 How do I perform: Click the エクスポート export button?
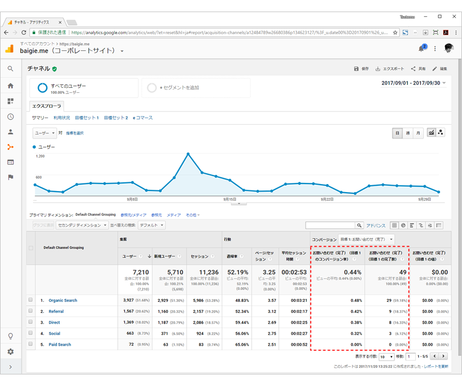390,69
